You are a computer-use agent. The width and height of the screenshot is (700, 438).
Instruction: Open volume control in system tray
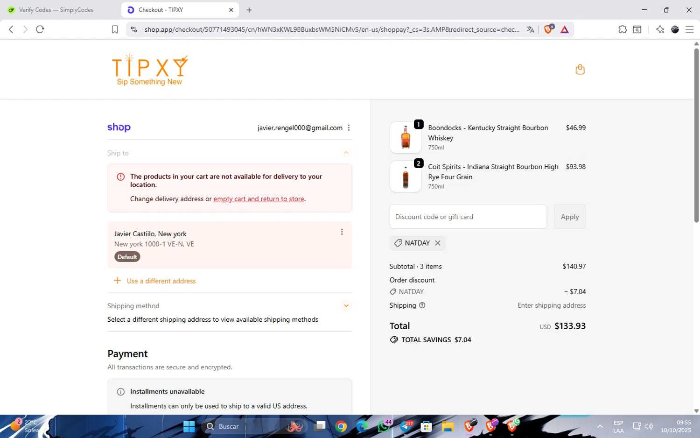[x=649, y=426]
